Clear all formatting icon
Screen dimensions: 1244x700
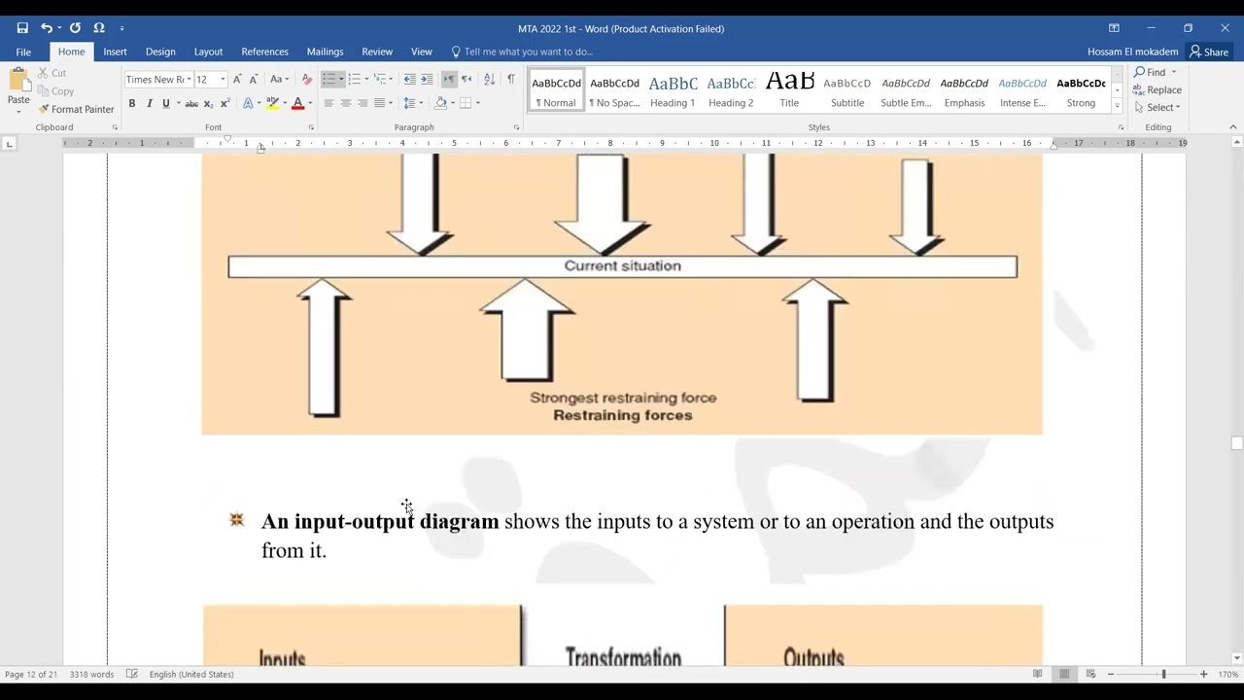click(x=307, y=80)
